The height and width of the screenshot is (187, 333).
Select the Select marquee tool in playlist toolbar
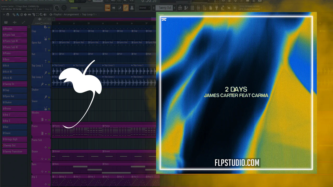[37, 15]
